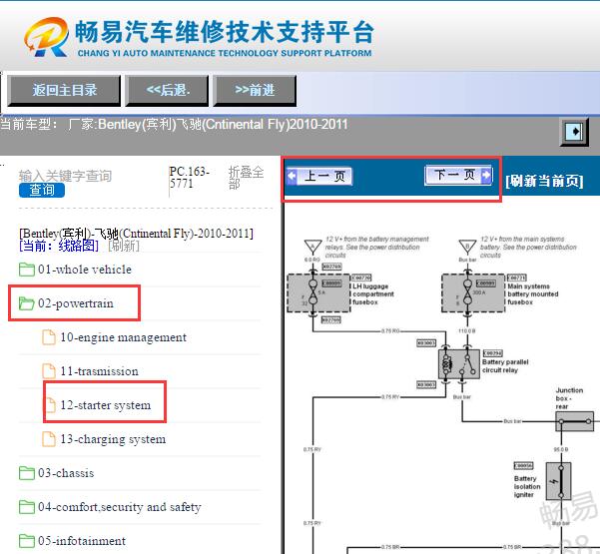
Task: Click right arrow on 下一页 button
Action: 486,176
